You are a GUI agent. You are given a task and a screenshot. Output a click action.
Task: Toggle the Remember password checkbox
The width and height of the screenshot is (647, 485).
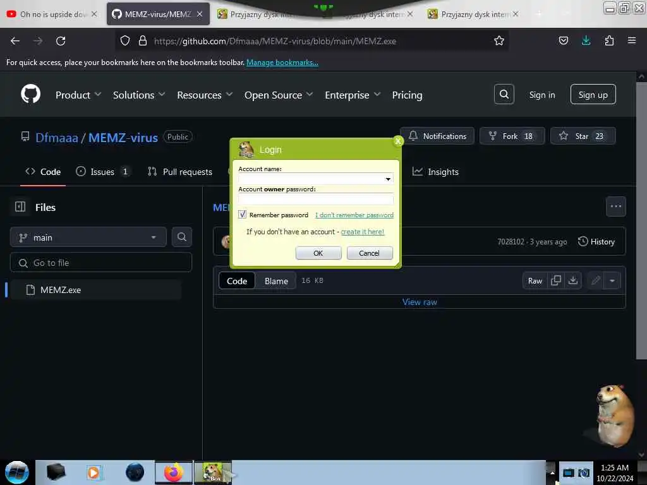[x=242, y=215]
